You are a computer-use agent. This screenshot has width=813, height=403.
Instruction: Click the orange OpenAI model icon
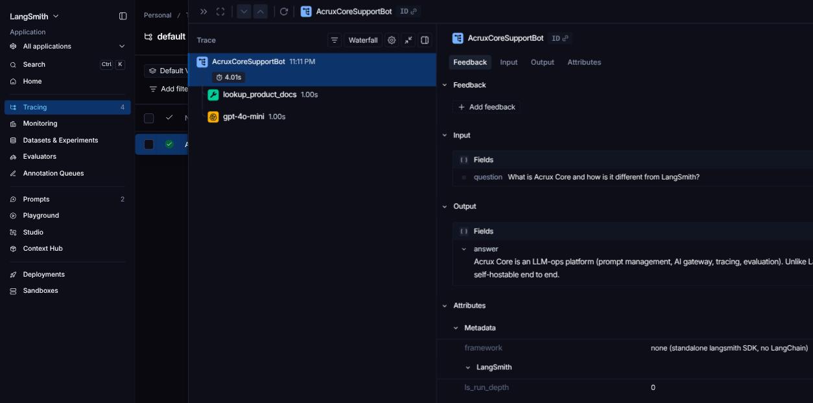[213, 117]
